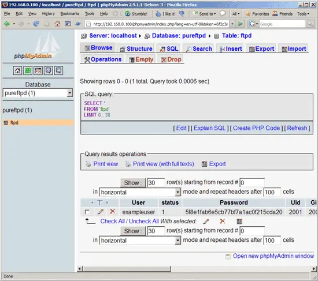Click the Explain SQL link
Image resolution: width=318 pixels, height=281 pixels.
coord(210,128)
